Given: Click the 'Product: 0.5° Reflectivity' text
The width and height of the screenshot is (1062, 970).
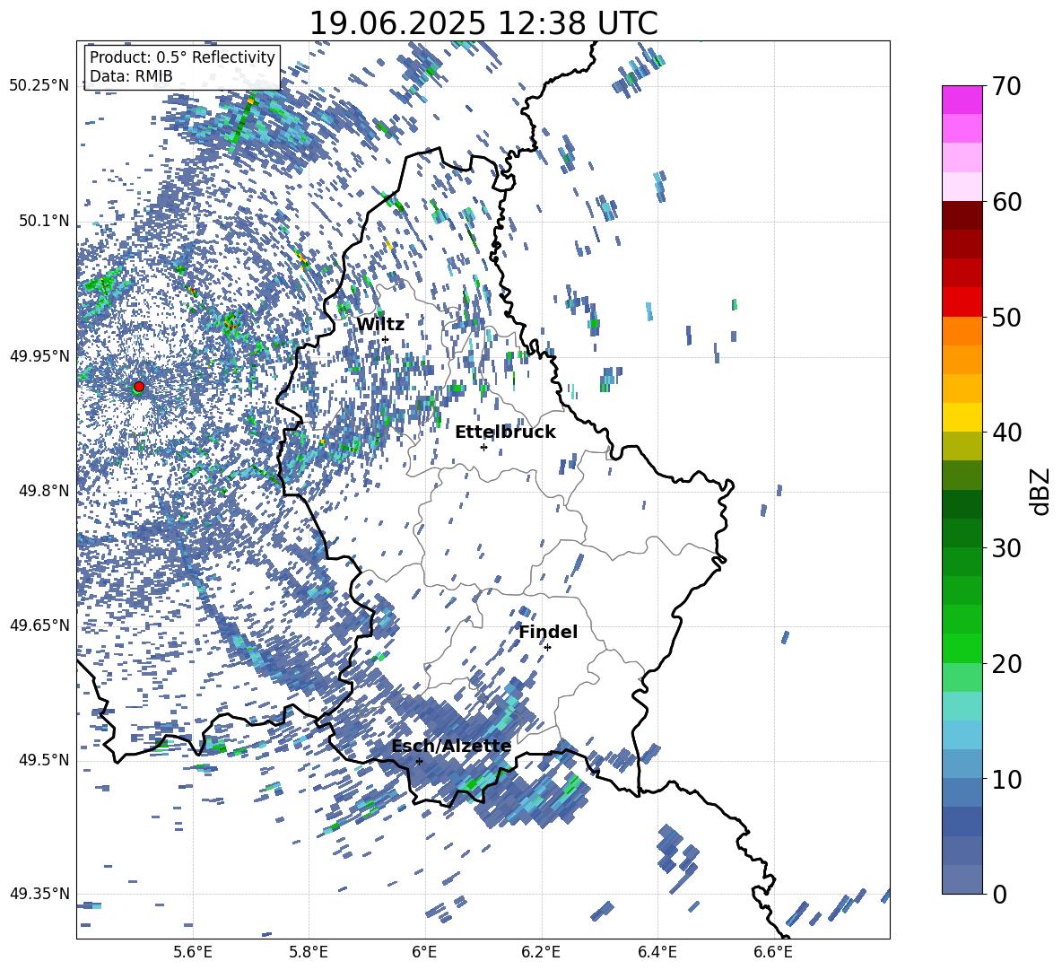Looking at the screenshot, I should (x=182, y=57).
